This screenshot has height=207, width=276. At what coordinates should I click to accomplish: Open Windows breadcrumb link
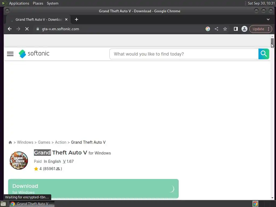(25, 142)
